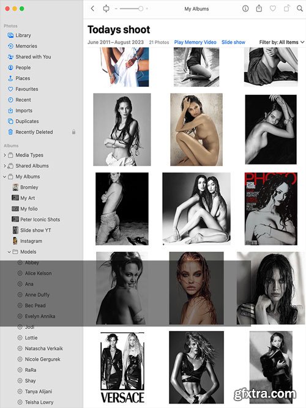This screenshot has width=306, height=408.
Task: Open the Instagram album
Action: (31, 241)
